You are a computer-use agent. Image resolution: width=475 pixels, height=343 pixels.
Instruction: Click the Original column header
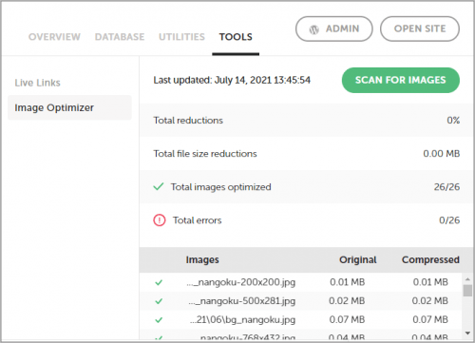(358, 259)
